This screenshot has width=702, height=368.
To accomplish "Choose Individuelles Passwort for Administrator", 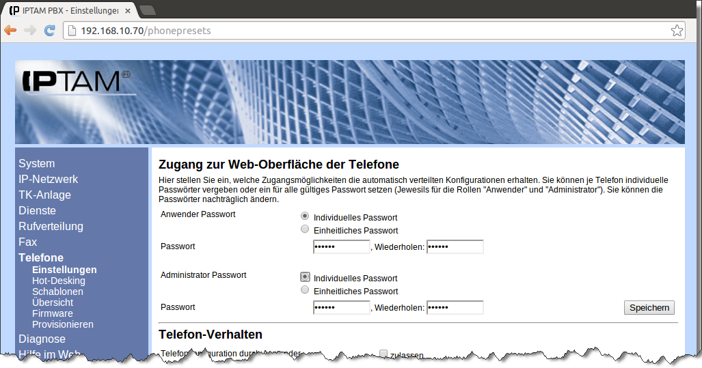I will point(305,277).
